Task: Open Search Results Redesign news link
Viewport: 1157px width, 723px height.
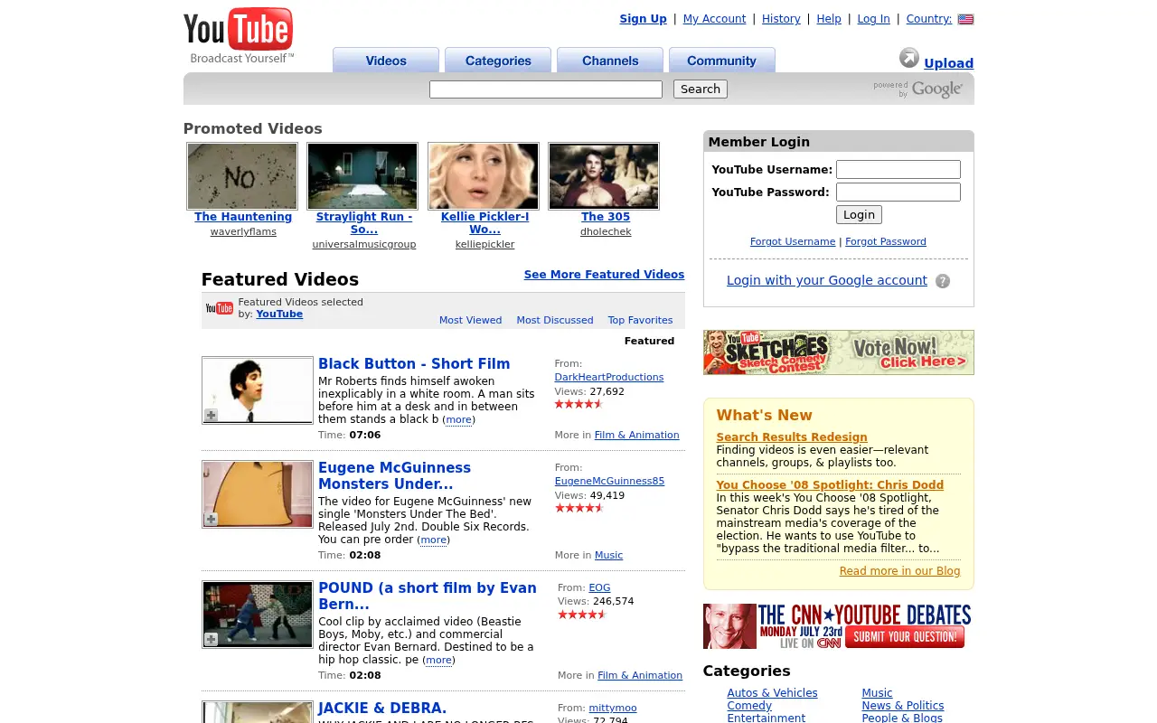Action: coord(792,437)
